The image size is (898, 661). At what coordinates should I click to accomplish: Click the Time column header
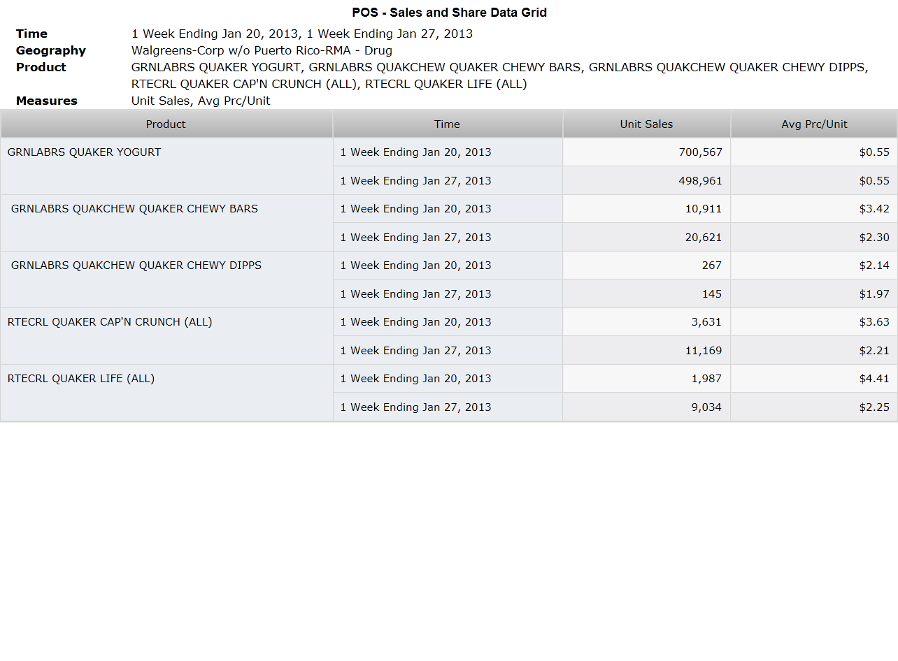(448, 124)
